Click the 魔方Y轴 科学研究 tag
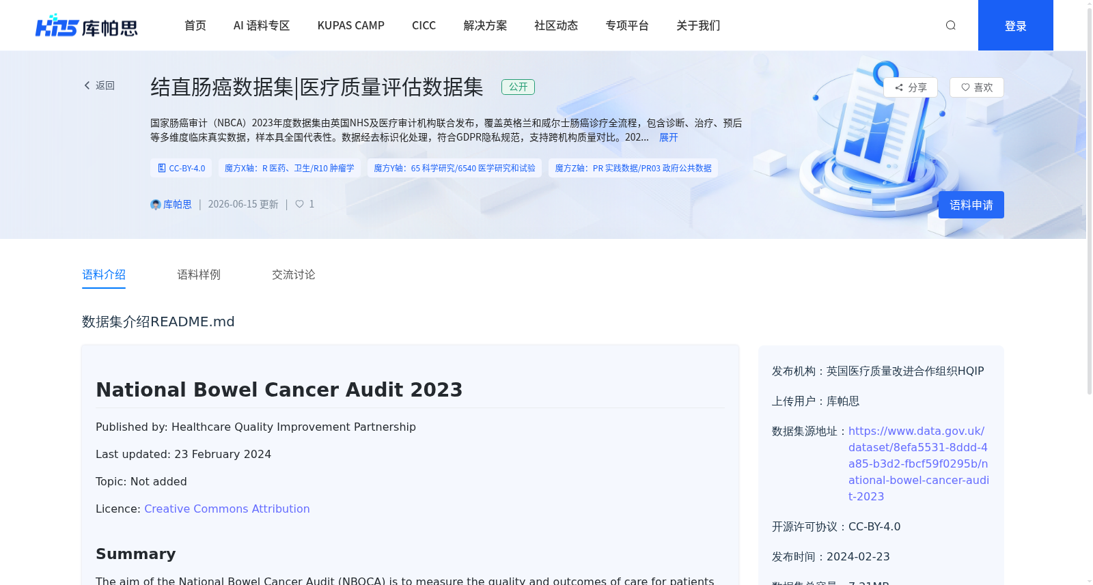The image size is (1093, 585). click(454, 168)
